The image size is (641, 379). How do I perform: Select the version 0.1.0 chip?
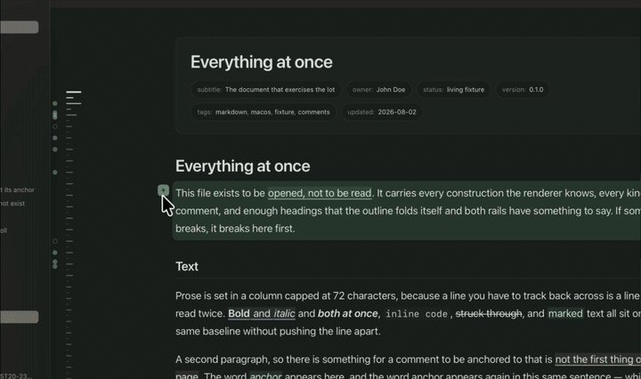[523, 90]
